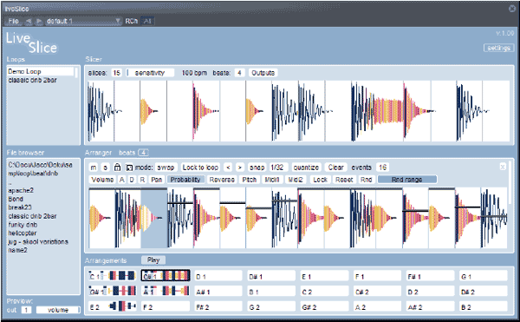Viewport: 520px width, 322px height.
Task: Click the mute 'm' button in Arranger
Action: 94,168
